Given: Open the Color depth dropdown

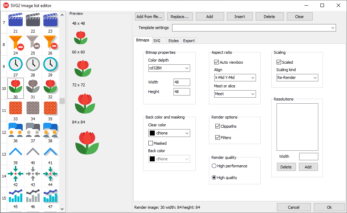Looking at the screenshot, I should (x=169, y=68).
